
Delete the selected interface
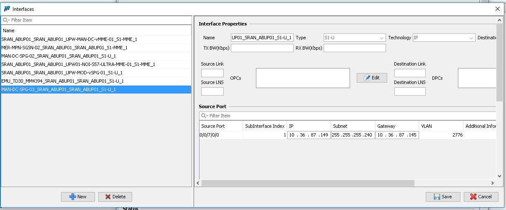click(x=115, y=197)
